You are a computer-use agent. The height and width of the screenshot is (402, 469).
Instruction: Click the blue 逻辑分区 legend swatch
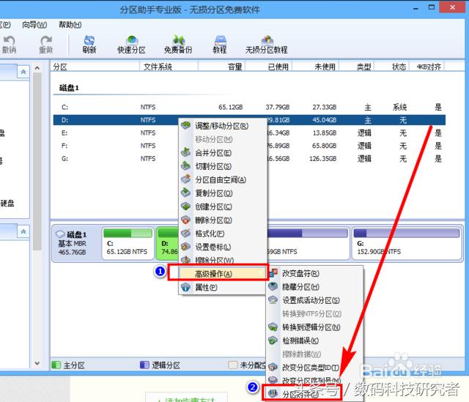[x=144, y=365]
